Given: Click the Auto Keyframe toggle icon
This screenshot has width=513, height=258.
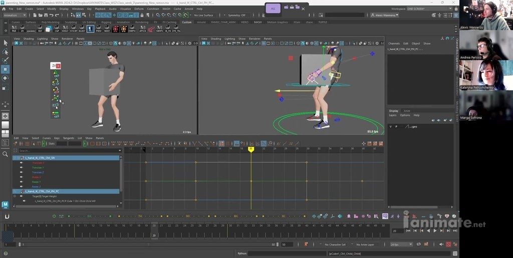Looking at the screenshot, I should pyautogui.click(x=448, y=244).
